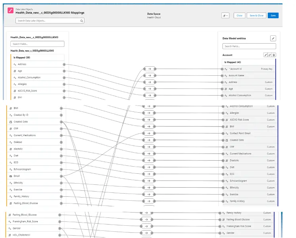
Task: Click the mapping arrow node for Account Id
Action: (x=150, y=69)
